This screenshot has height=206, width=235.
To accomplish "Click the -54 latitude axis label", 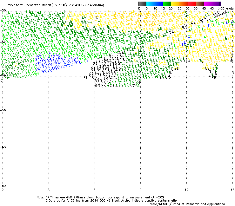I will point(3,75).
